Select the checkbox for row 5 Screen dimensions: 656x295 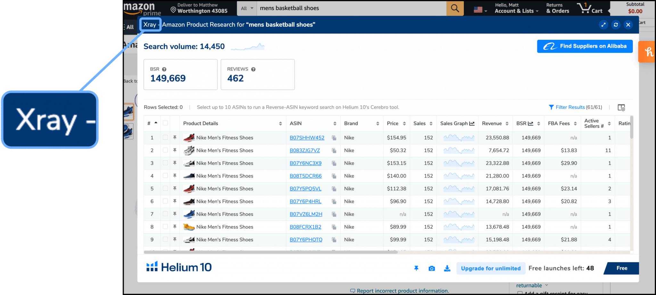click(165, 189)
